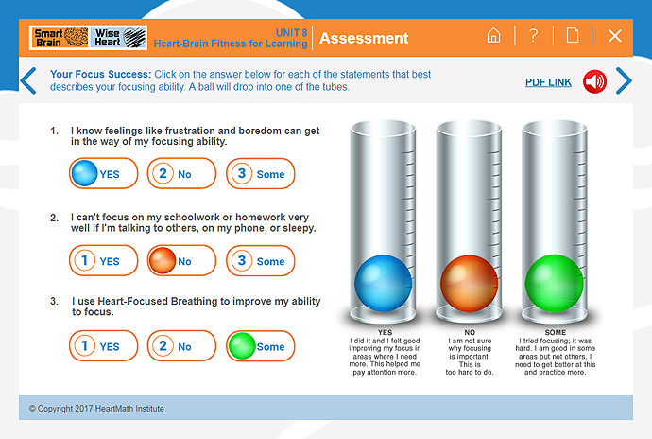Click the 'Your Focus Success:' heading
The height and width of the screenshot is (439, 652).
pyautogui.click(x=100, y=74)
